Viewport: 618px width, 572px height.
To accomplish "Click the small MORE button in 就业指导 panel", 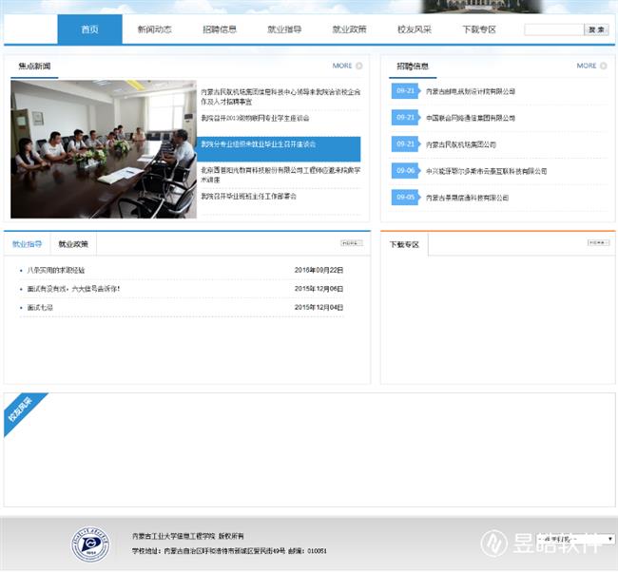I will click(352, 243).
